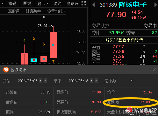The height and width of the screenshot is (116, 158).
Task: Switch to 简约 simple view
Action: [57, 3]
